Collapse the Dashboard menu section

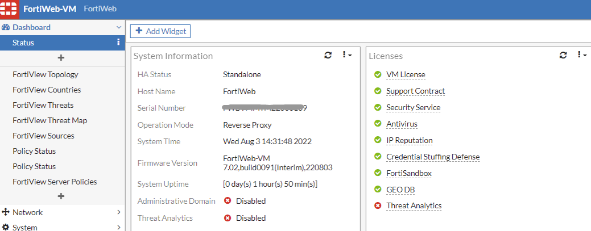point(119,27)
